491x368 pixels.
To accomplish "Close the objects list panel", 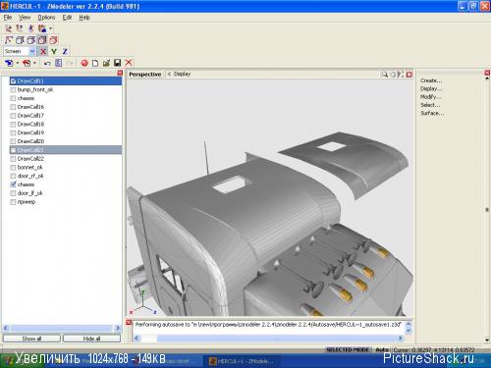I will point(120,73).
